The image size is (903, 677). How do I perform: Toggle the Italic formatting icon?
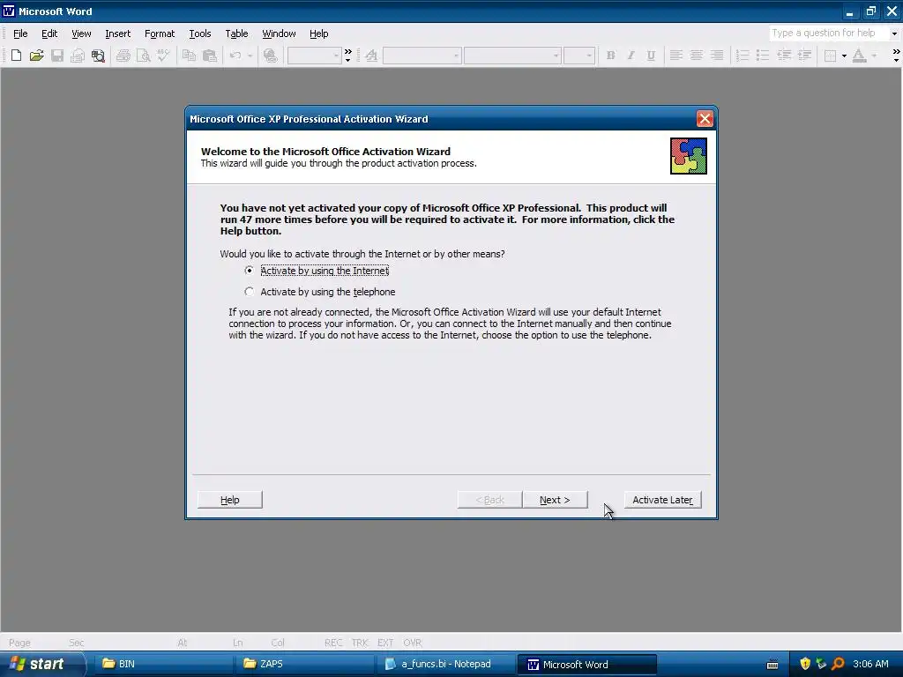[631, 56]
